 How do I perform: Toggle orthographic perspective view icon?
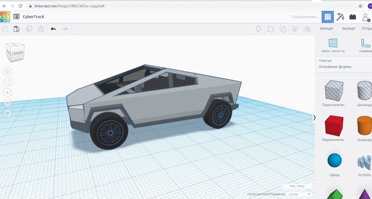point(8,113)
